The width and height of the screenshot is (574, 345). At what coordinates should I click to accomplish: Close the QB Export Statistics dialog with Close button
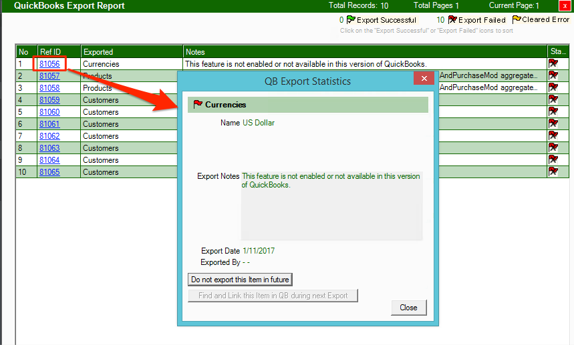click(408, 308)
